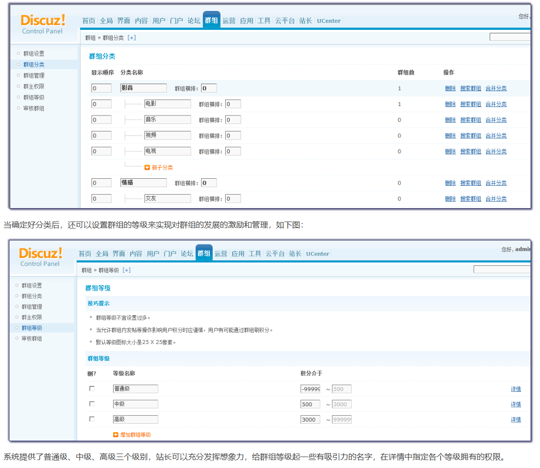Click the orange plus icon beside 新子分类
Screen dimensions: 540x468
coord(147,168)
